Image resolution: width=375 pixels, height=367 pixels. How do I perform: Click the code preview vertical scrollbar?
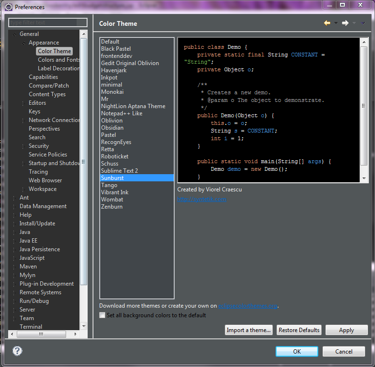tap(364, 106)
